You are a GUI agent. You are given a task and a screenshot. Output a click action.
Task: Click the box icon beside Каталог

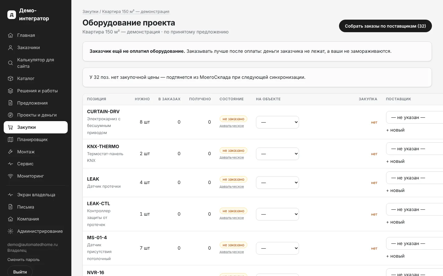[10, 79]
